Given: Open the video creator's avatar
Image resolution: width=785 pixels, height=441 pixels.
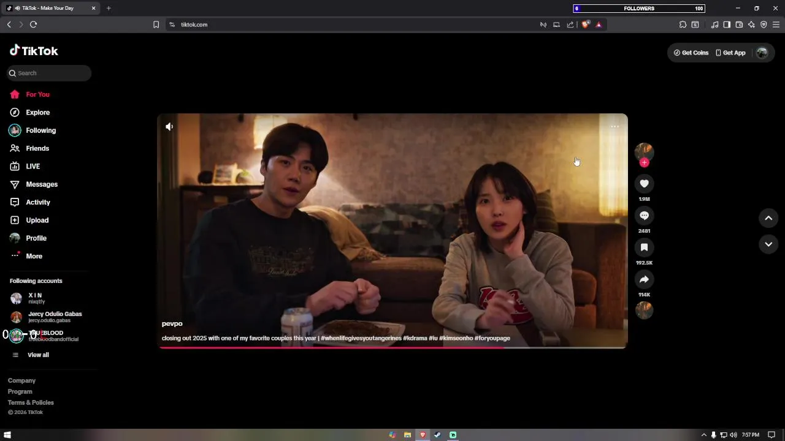Looking at the screenshot, I should coord(644,152).
